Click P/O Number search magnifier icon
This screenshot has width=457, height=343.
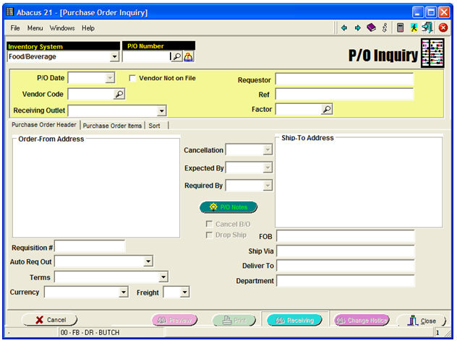point(176,56)
